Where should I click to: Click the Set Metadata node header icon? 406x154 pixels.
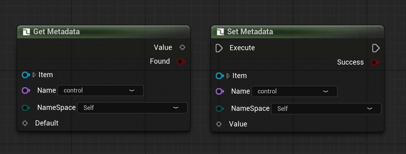coord(220,32)
